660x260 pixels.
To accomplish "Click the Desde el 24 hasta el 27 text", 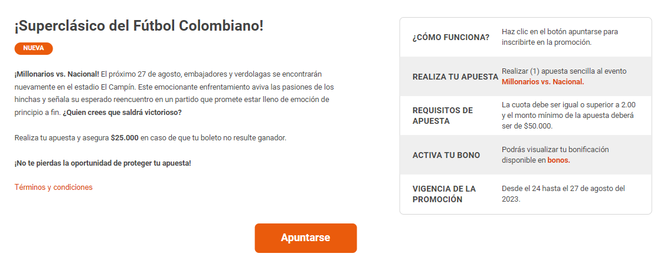I will (x=563, y=189).
